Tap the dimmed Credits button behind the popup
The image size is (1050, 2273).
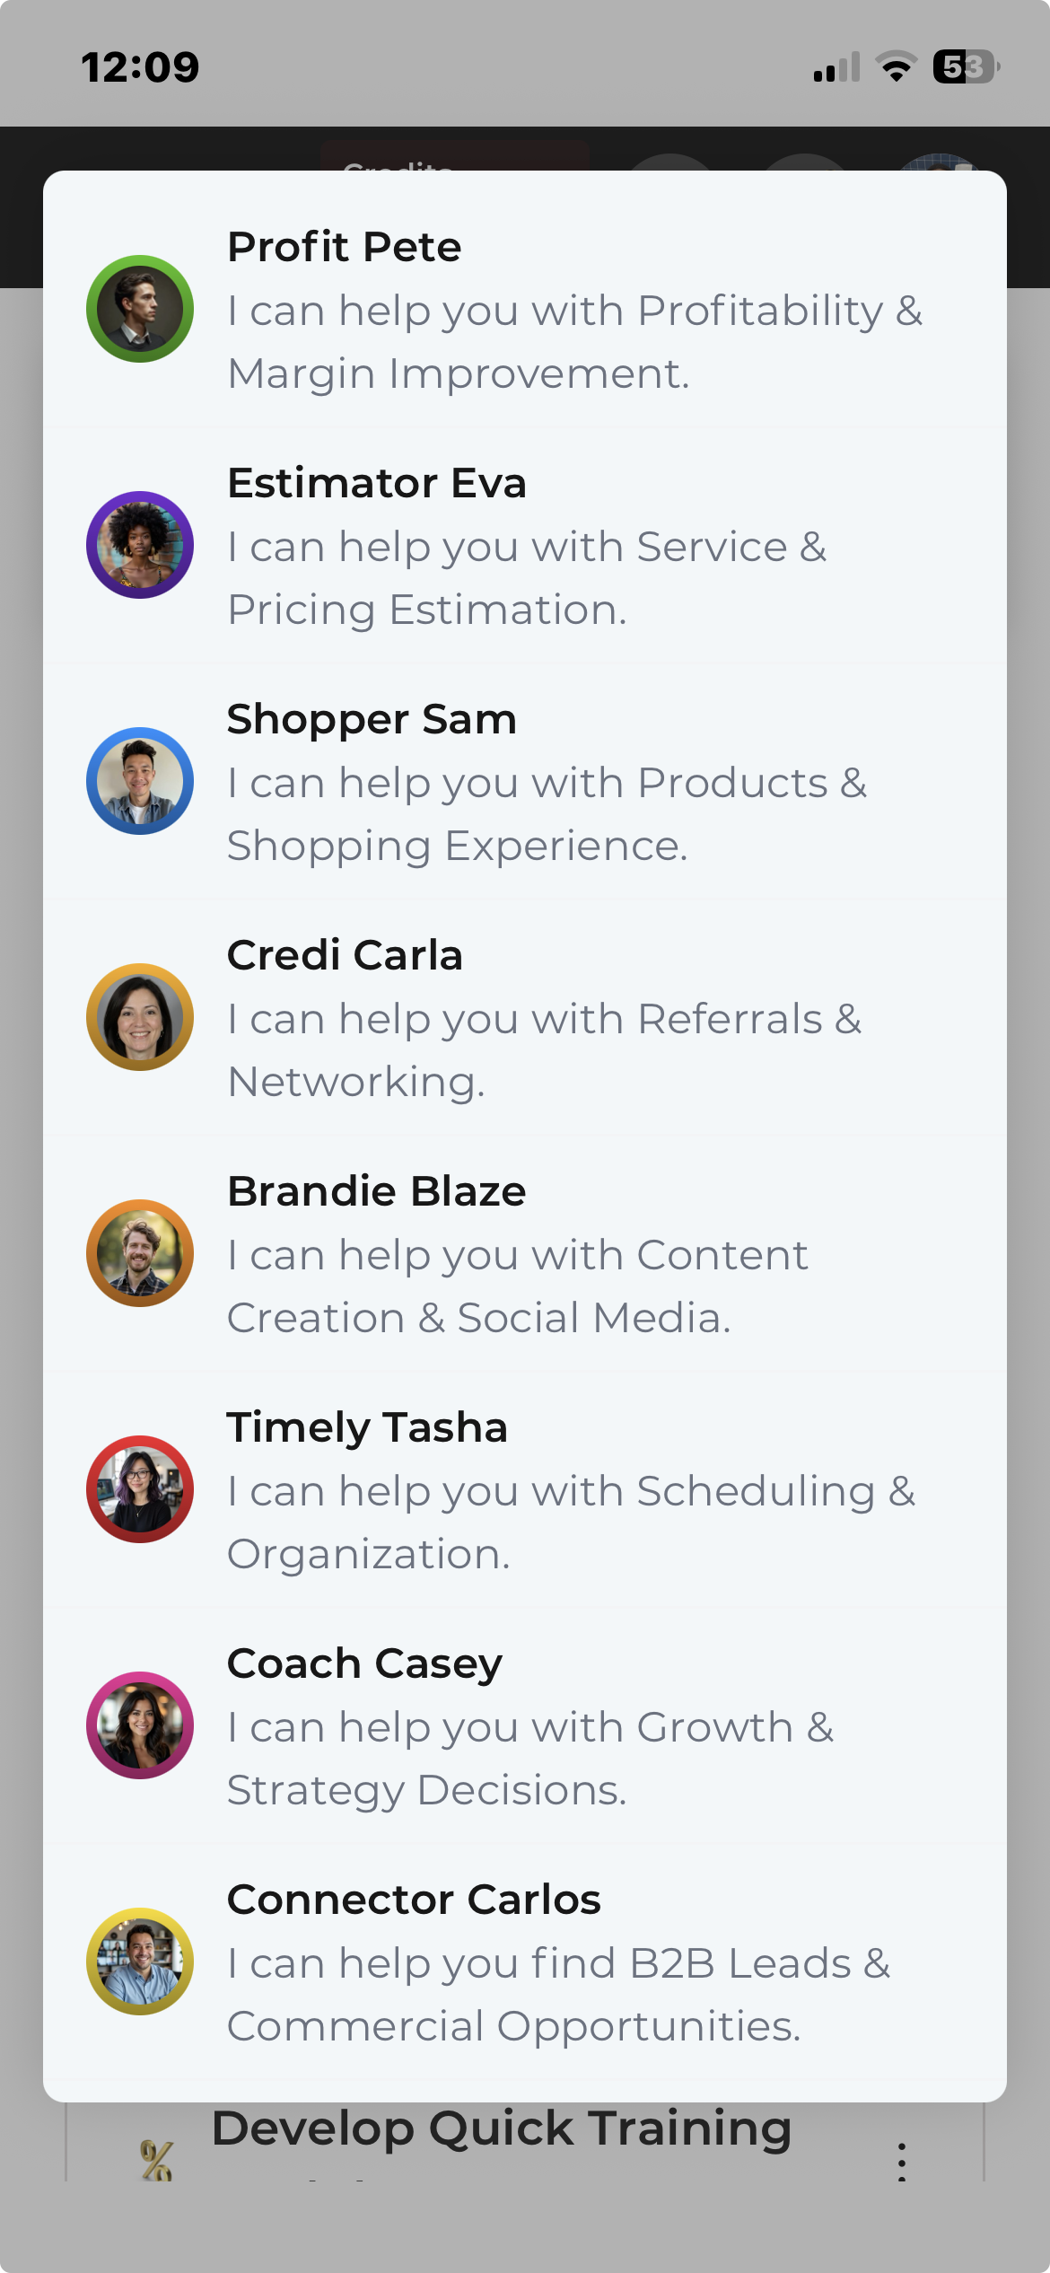(455, 155)
